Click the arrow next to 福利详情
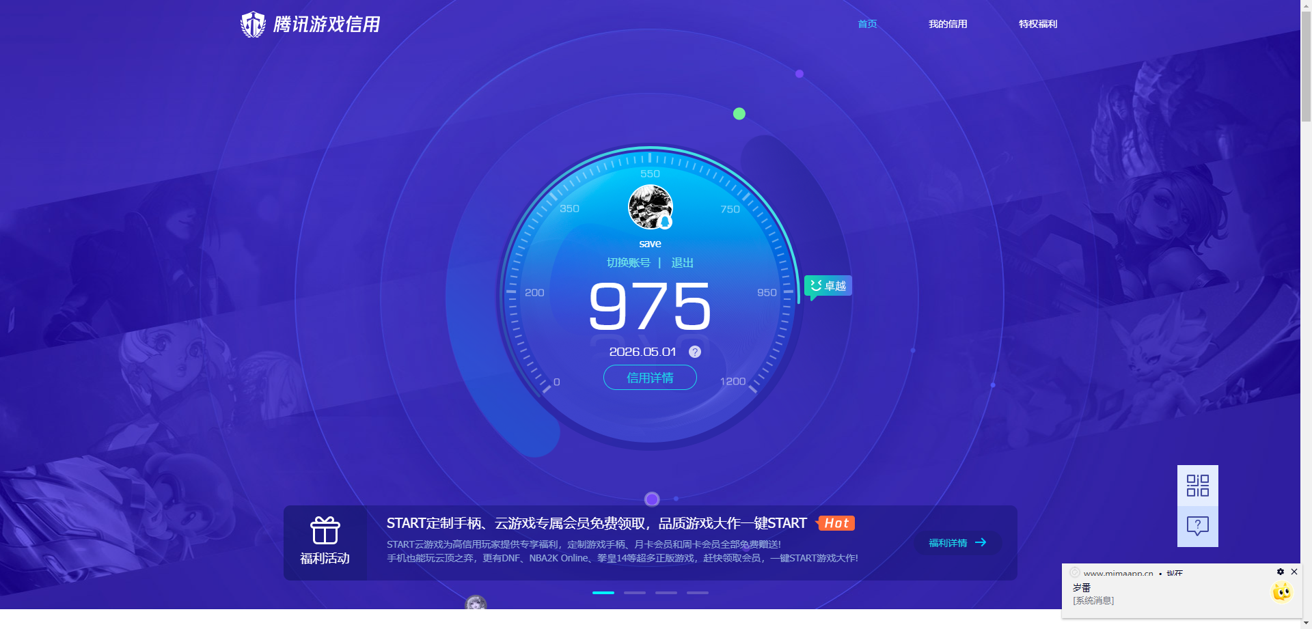 (981, 542)
